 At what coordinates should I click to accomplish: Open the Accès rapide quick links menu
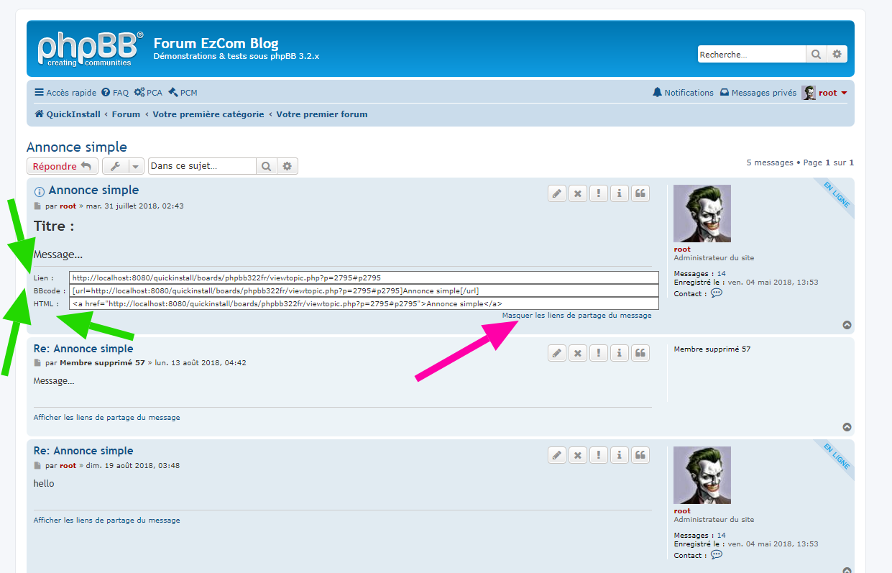coord(65,93)
